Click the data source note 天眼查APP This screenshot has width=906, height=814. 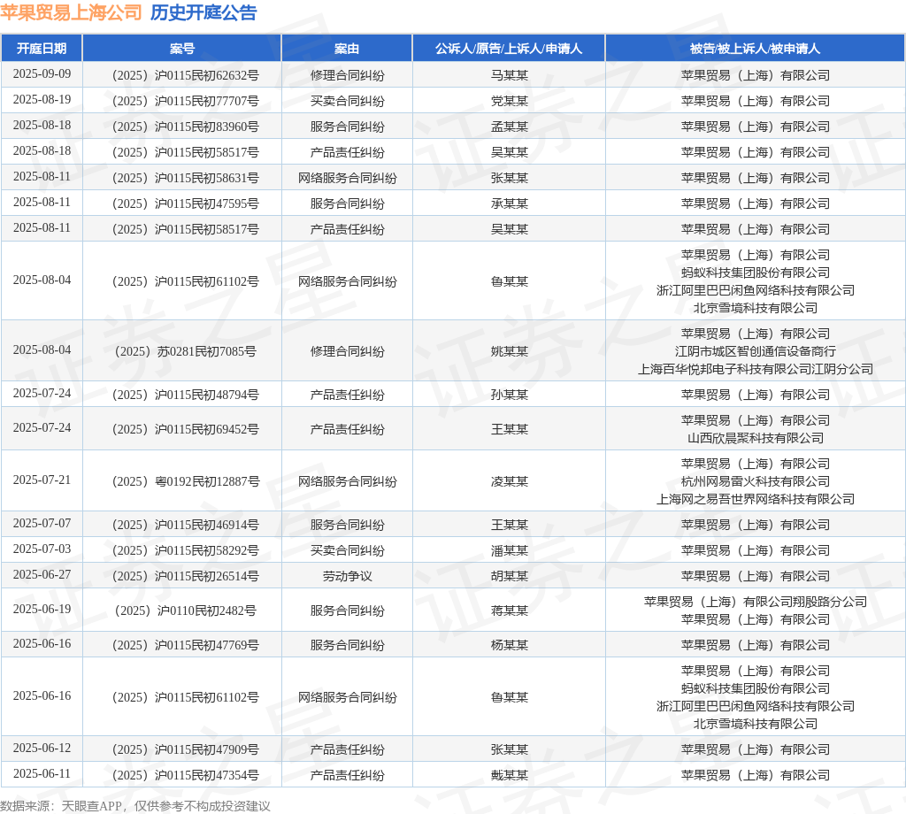(91, 806)
